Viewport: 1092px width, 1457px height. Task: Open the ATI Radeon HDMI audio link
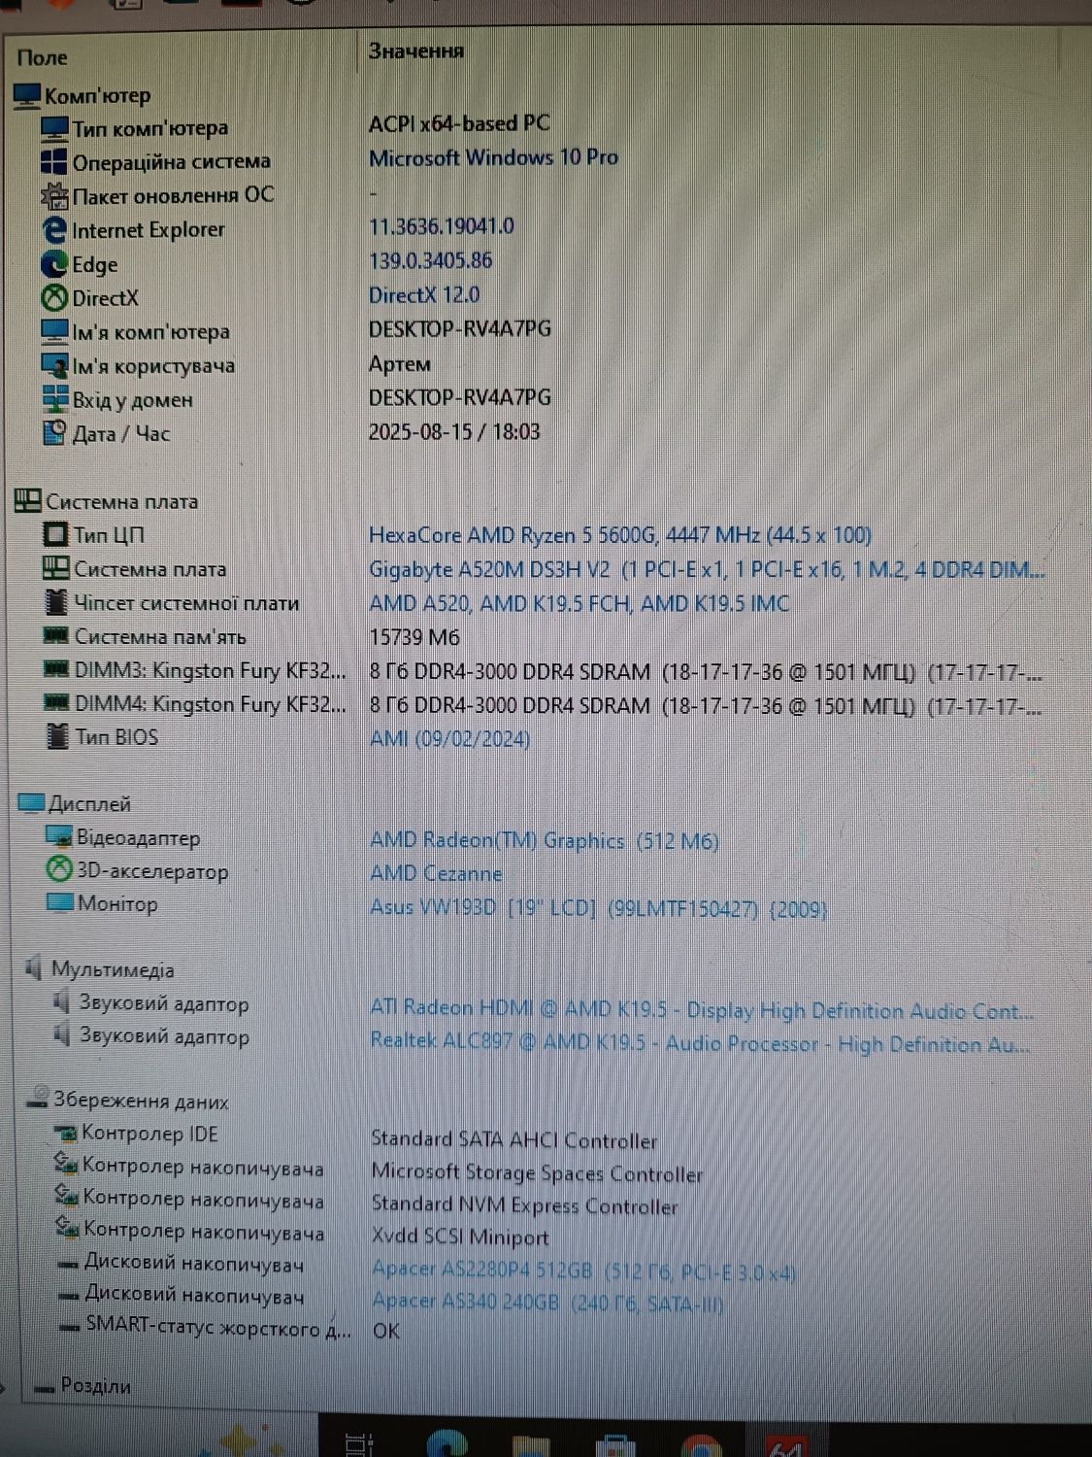[x=702, y=1010]
